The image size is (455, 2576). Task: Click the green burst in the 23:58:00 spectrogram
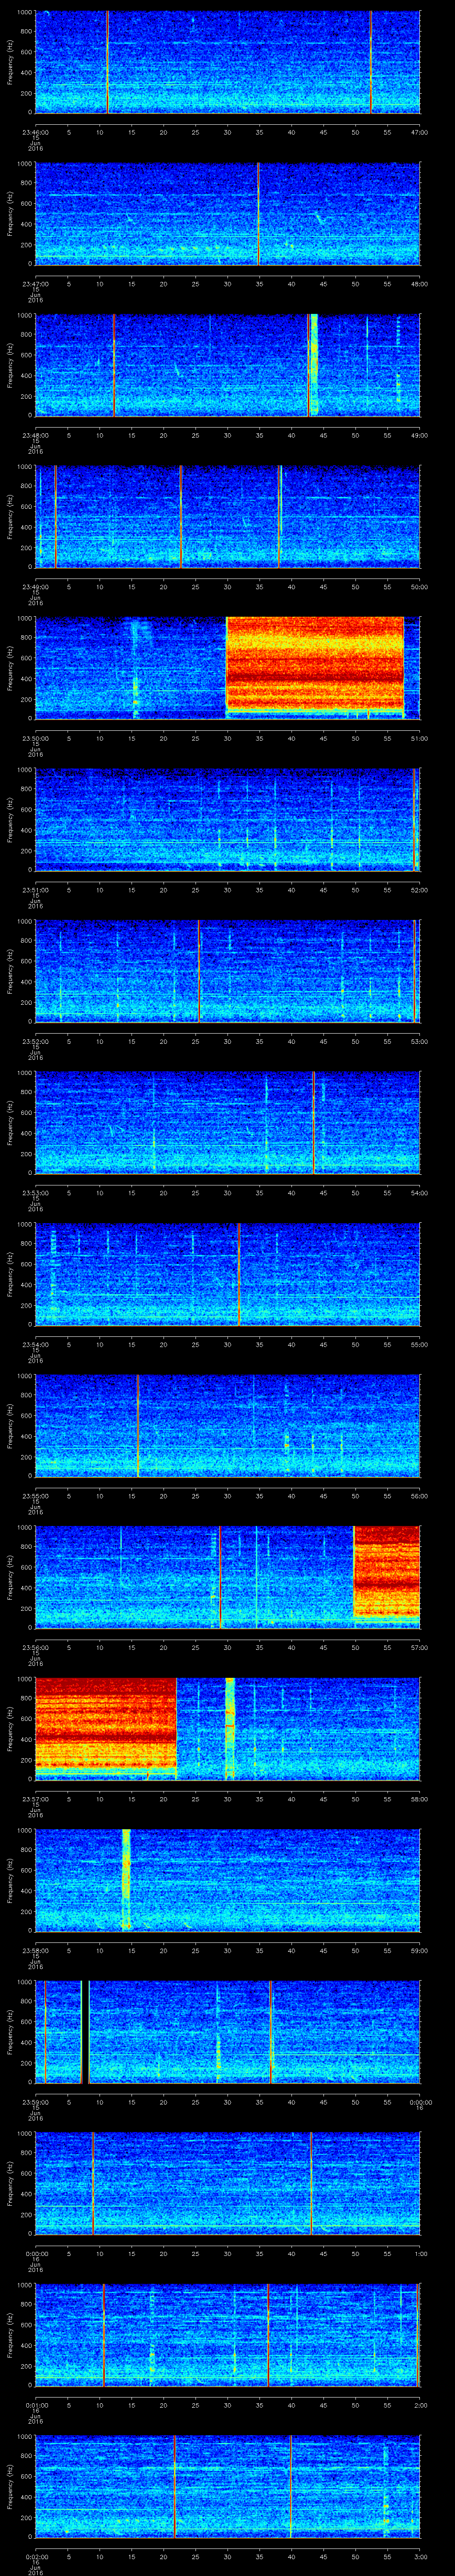tap(126, 1879)
